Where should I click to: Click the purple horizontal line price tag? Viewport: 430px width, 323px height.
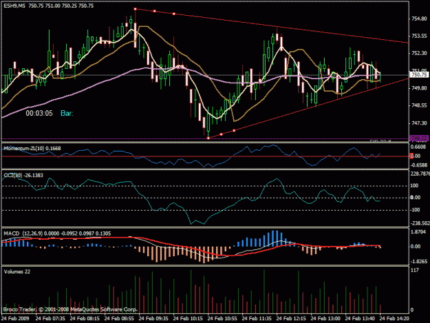point(419,138)
